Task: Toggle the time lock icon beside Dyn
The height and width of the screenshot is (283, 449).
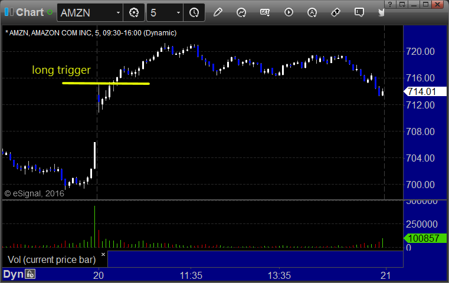Action: 30,274
